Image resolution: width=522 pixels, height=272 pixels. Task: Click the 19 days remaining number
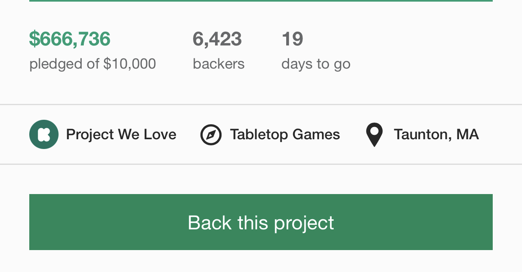pos(292,39)
